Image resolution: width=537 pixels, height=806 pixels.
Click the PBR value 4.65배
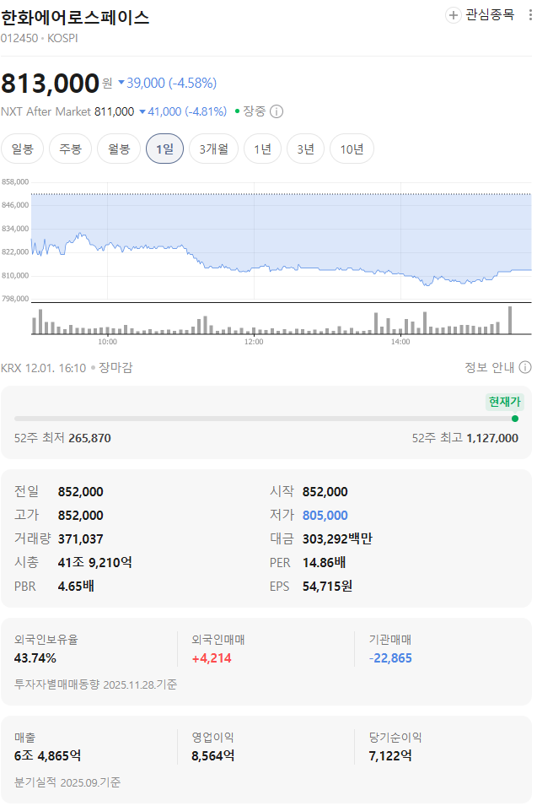[x=76, y=587]
